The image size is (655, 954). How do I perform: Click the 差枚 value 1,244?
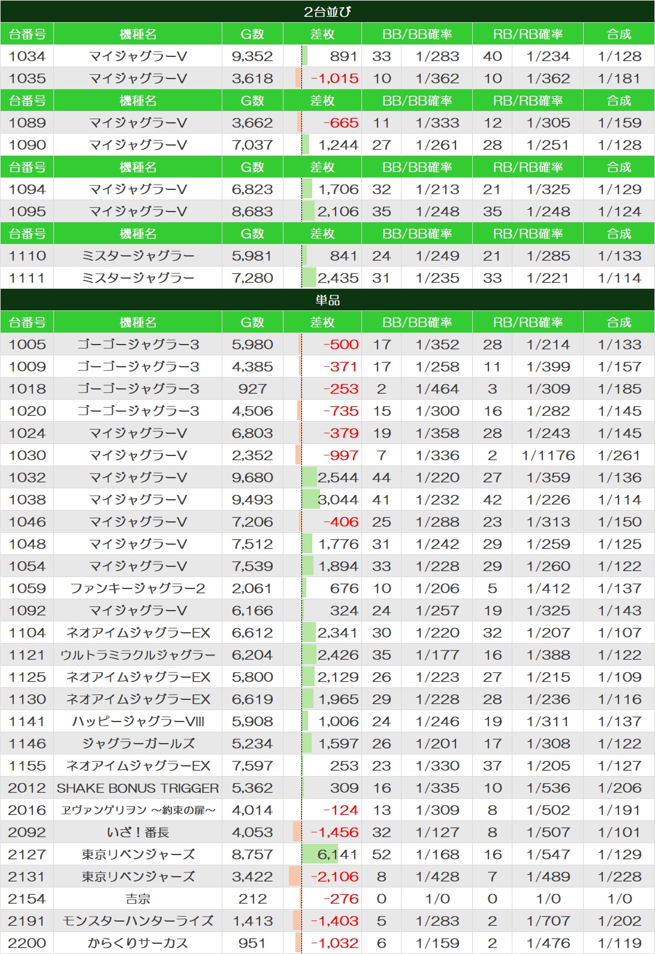(339, 145)
